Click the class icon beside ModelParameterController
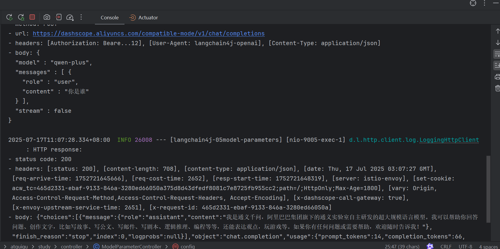The height and width of the screenshot is (249, 500). pos(96,246)
